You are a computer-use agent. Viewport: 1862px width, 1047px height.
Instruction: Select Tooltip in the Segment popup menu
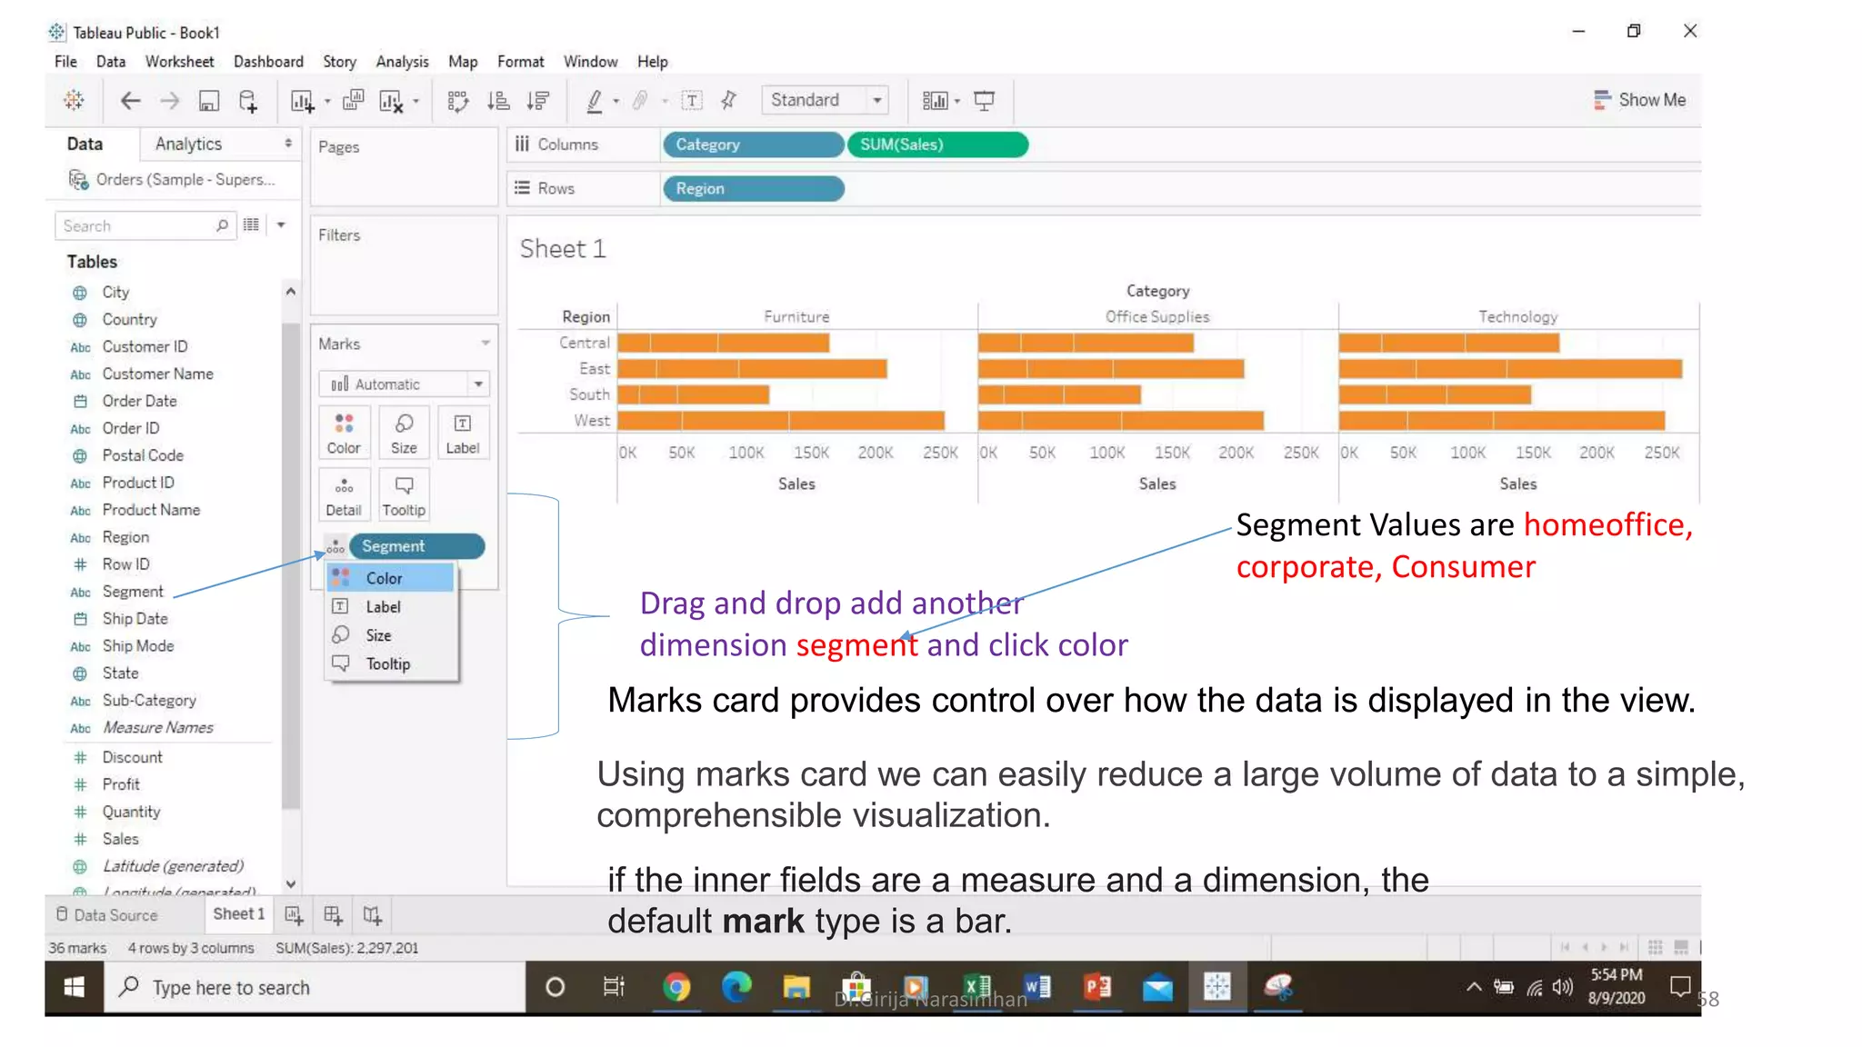click(390, 664)
